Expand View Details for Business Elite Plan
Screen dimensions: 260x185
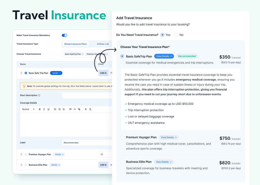tap(164, 162)
